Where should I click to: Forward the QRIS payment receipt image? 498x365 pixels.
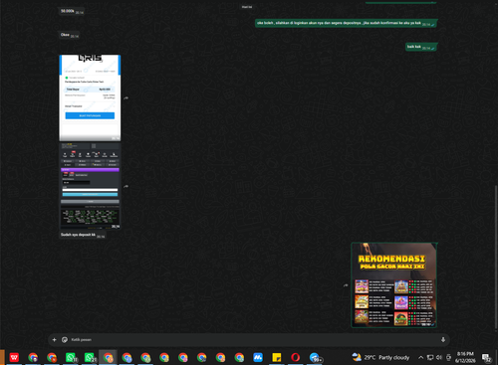pos(125,98)
